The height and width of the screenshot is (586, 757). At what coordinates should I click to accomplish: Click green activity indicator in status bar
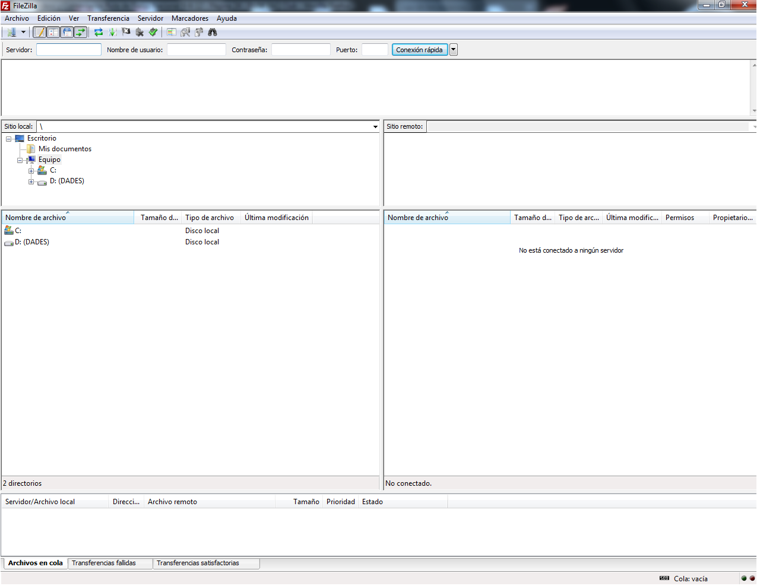pyautogui.click(x=744, y=578)
